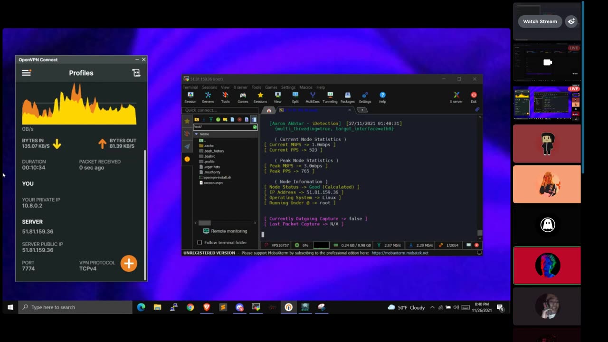
Task: Open the Tunneling toolbar icon
Action: tap(330, 97)
